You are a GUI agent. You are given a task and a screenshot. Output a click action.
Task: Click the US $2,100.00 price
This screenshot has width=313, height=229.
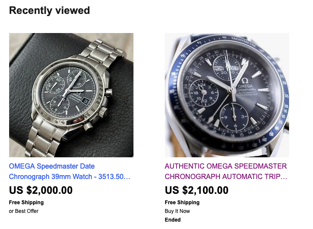pos(196,190)
